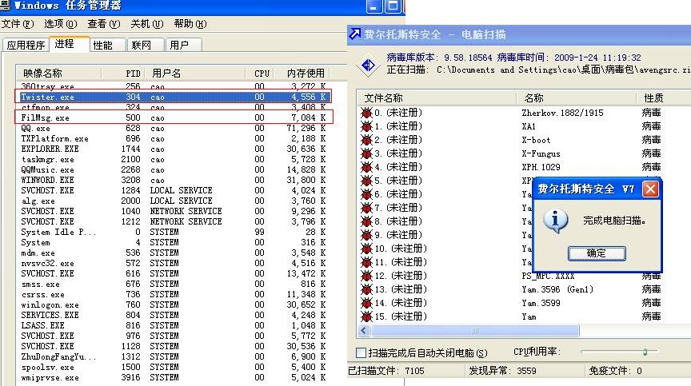Select the Twister.exe process row
691x386 pixels.
tap(174, 97)
